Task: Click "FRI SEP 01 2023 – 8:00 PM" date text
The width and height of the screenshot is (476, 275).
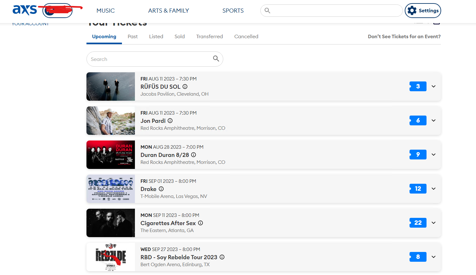Action: [x=168, y=181]
